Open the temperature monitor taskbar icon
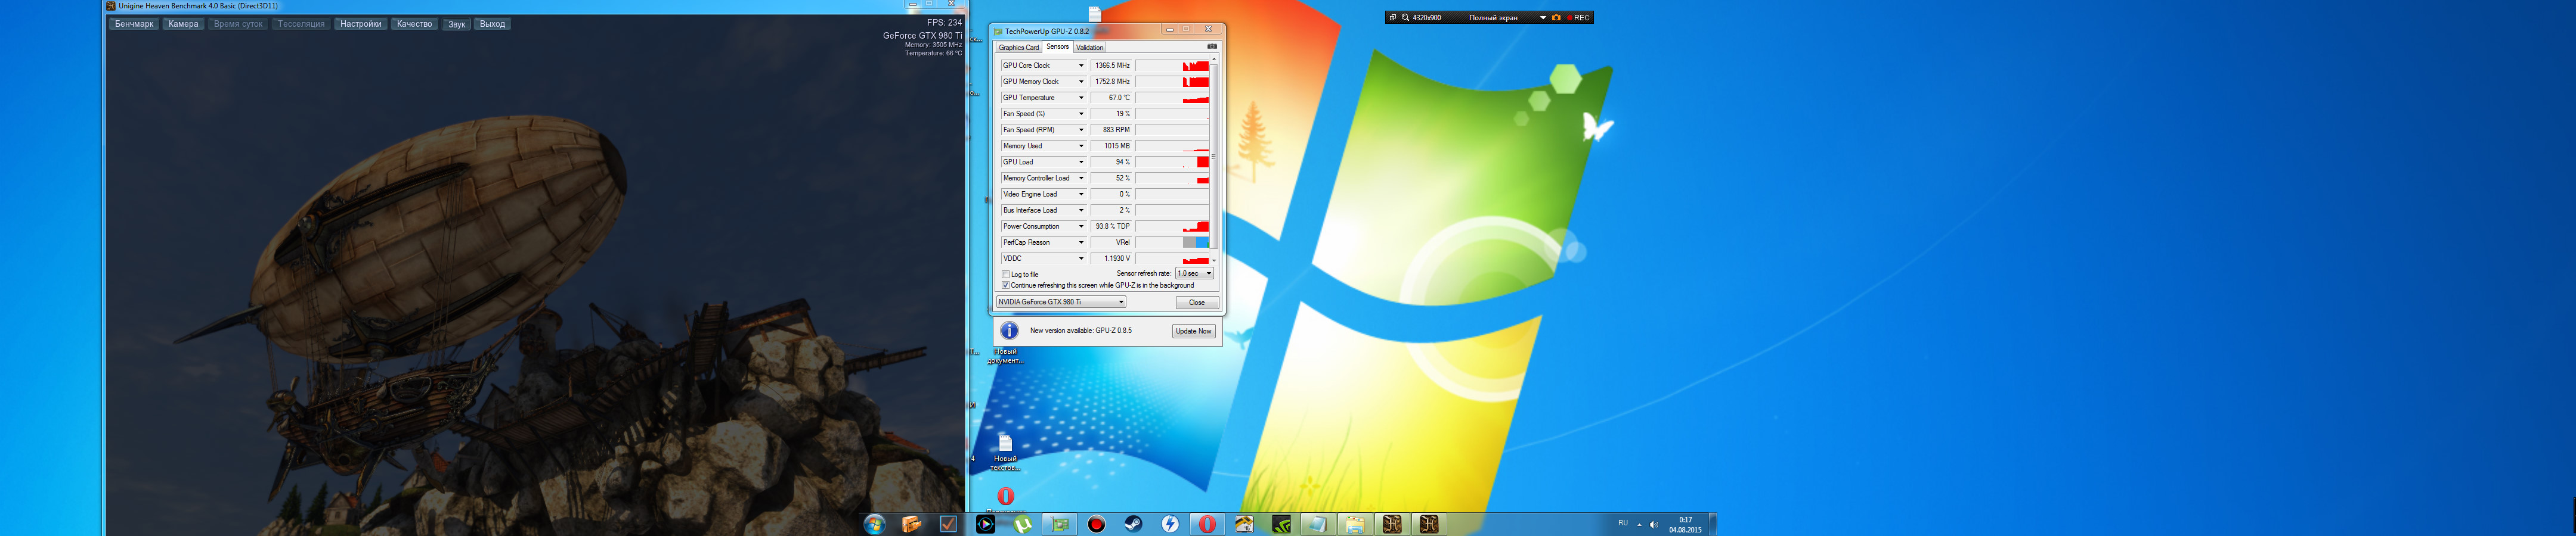The width and height of the screenshot is (2576, 536). pos(1244,524)
